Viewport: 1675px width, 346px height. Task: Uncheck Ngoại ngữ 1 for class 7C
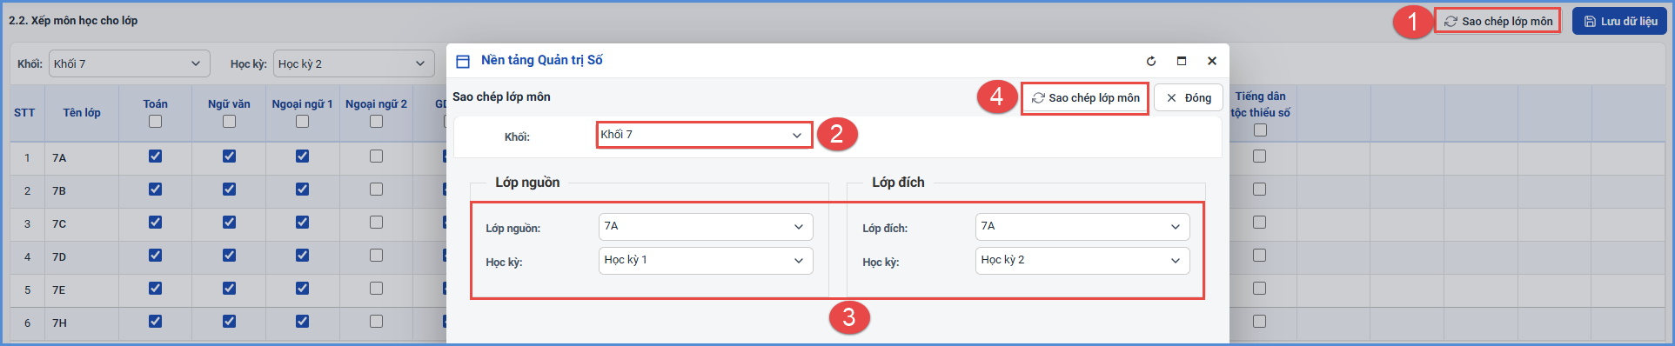coord(302,223)
